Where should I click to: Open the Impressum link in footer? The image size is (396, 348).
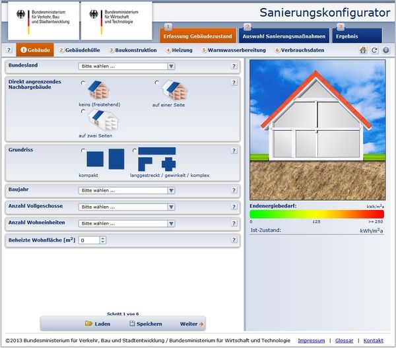pyautogui.click(x=312, y=340)
